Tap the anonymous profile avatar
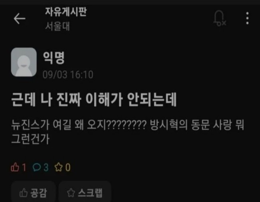 point(24,62)
